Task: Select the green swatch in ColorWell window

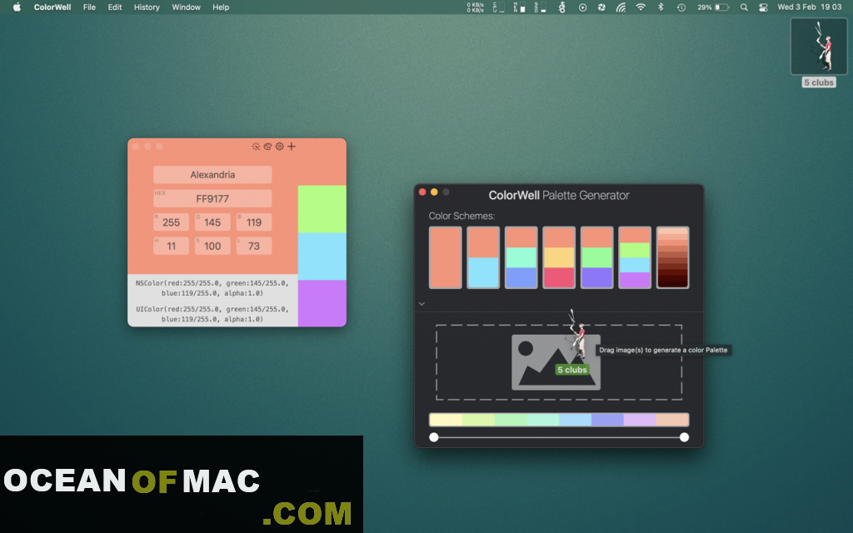Action: pyautogui.click(x=322, y=209)
